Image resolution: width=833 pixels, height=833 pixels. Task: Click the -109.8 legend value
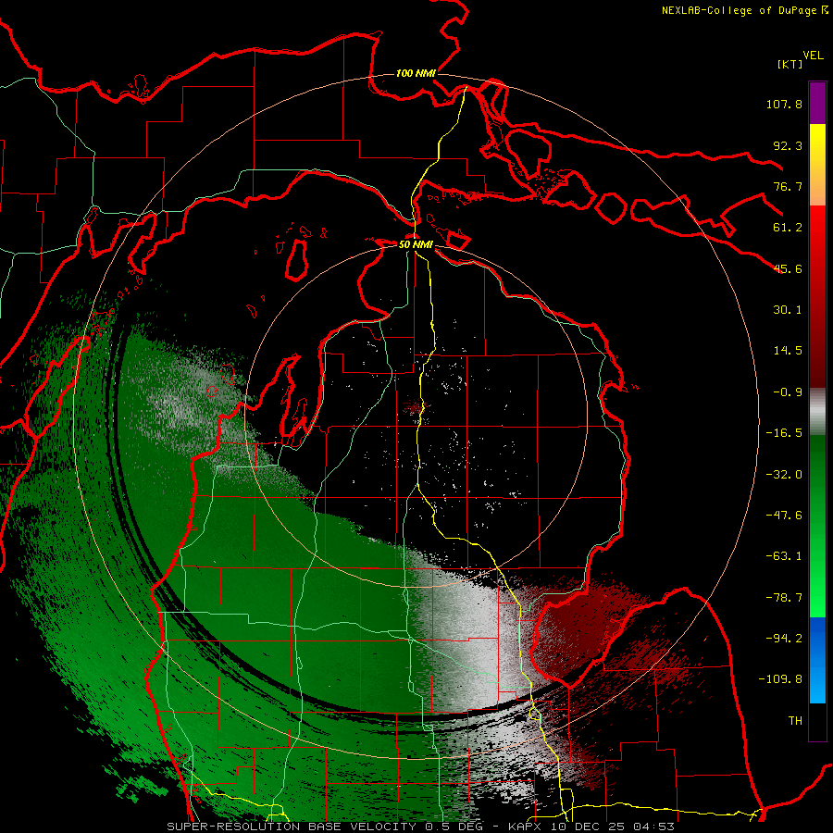pos(780,679)
